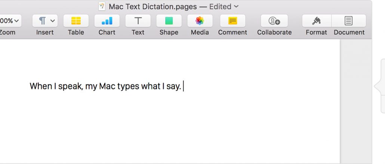Screen dimensions: 385x164
Task: Click the Chart label under bar icon
Action: click(x=107, y=33)
